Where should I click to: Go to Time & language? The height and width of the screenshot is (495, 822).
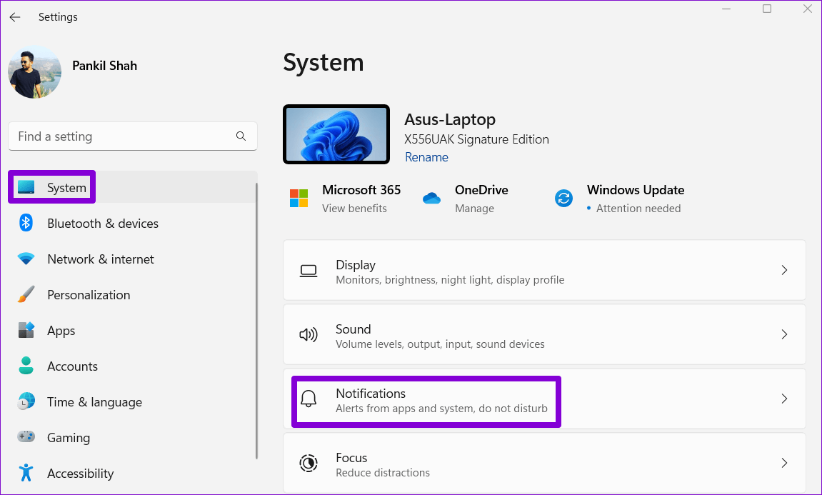[x=133, y=401]
